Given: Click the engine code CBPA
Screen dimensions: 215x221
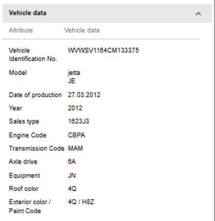Looking at the screenshot, I should coord(76,135).
